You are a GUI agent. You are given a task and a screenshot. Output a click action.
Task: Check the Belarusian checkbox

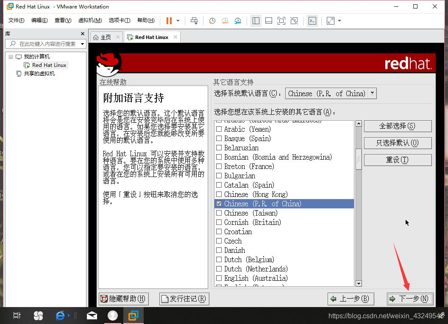[219, 147]
